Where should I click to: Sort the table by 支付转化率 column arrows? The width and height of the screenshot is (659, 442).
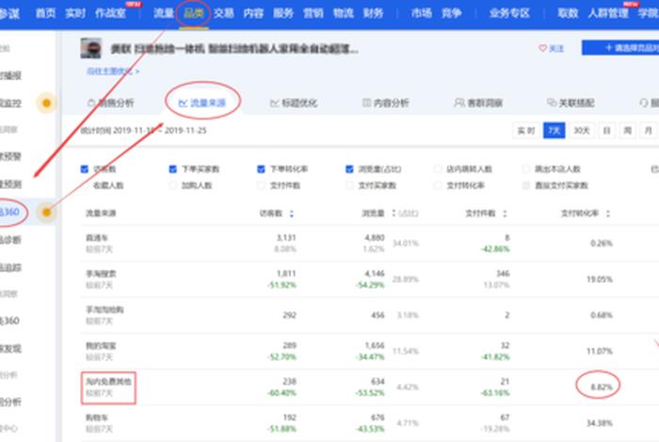click(608, 213)
